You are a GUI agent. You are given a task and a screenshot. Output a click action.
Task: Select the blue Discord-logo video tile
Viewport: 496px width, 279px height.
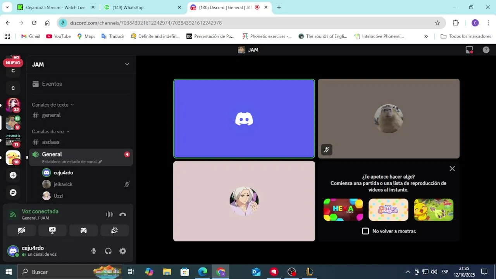(x=244, y=119)
